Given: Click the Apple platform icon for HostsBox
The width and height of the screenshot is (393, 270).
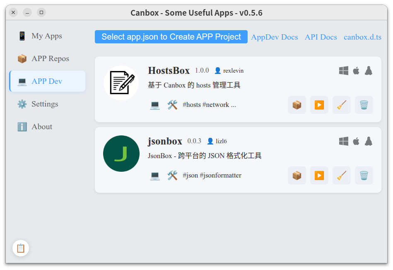Looking at the screenshot, I should point(356,71).
